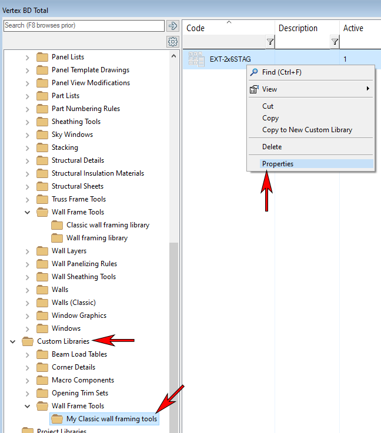
Task: Click the EXT-2x6STAG row icon
Action: pos(196,59)
